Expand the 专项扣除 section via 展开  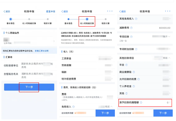click(166, 36)
